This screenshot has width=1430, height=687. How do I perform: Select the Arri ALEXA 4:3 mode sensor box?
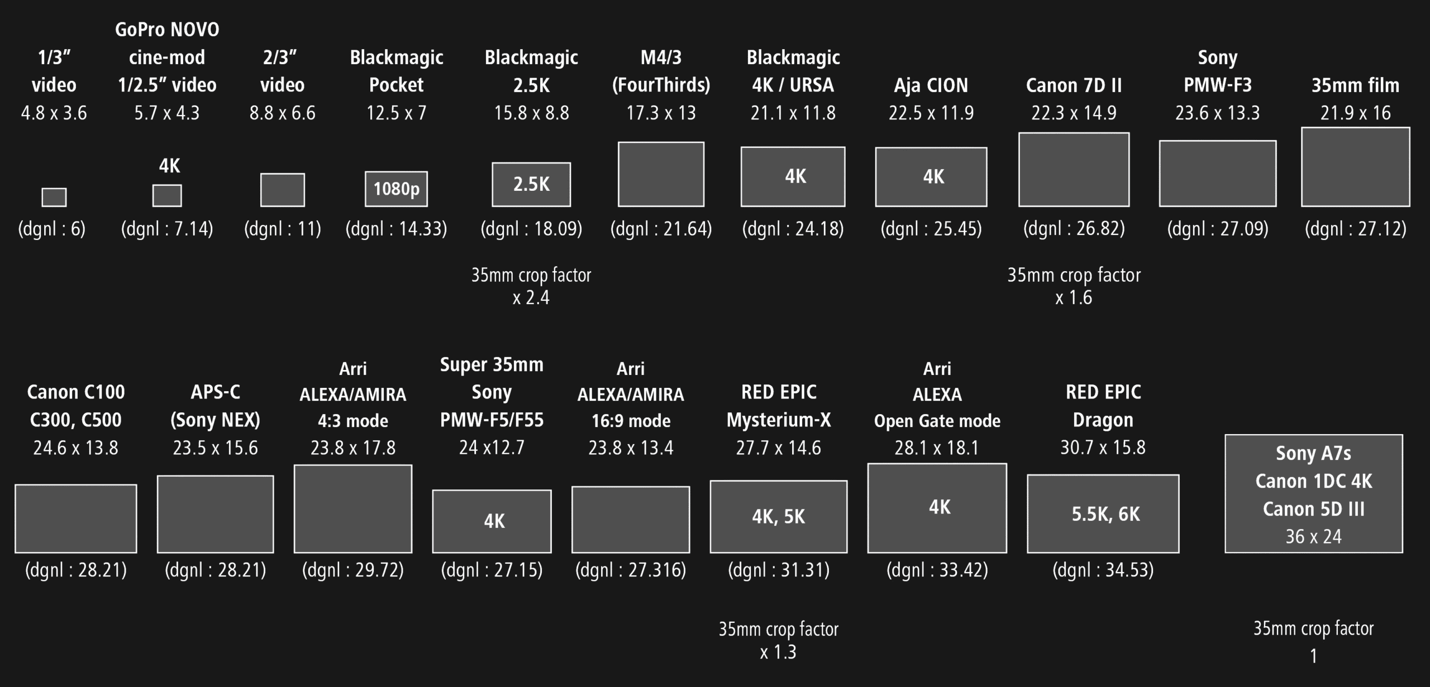point(353,509)
